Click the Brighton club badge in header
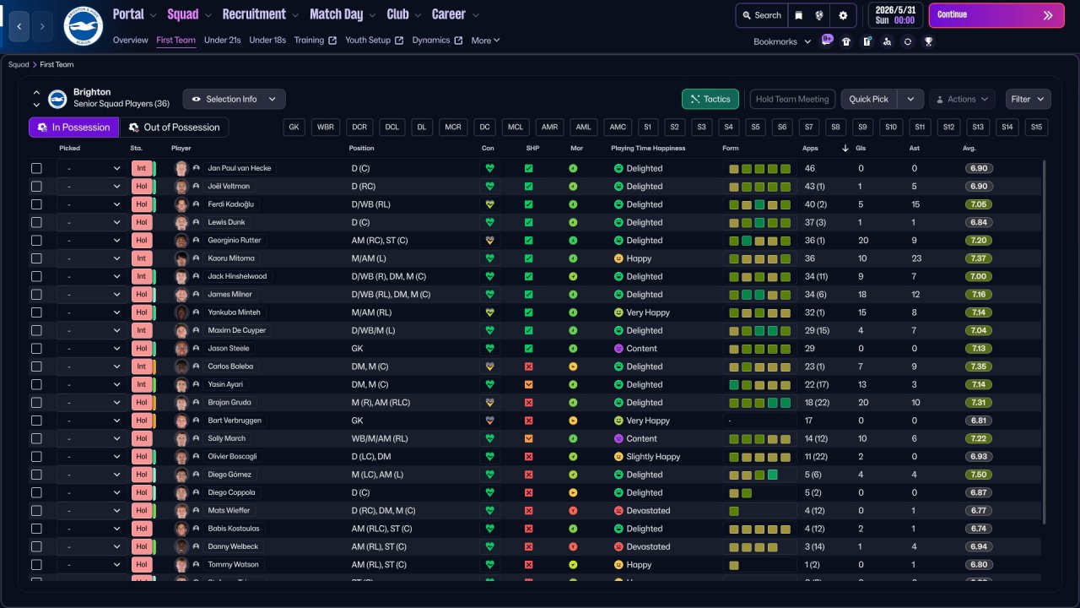 [x=83, y=26]
